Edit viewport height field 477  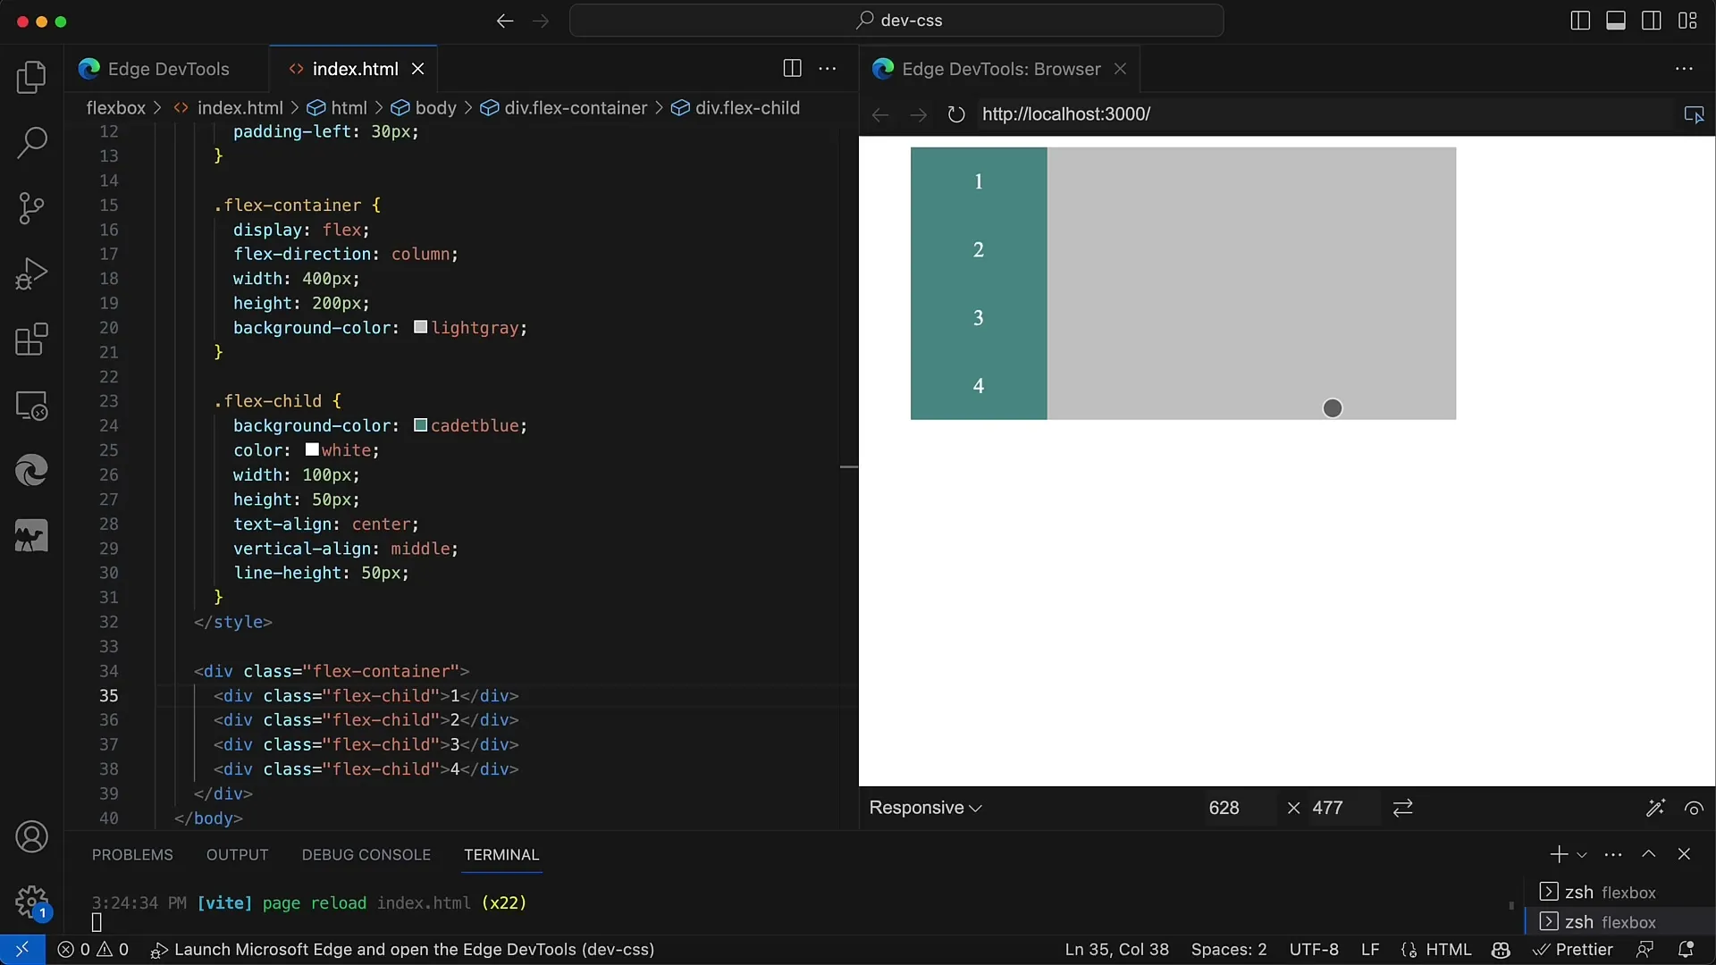pyautogui.click(x=1342, y=808)
